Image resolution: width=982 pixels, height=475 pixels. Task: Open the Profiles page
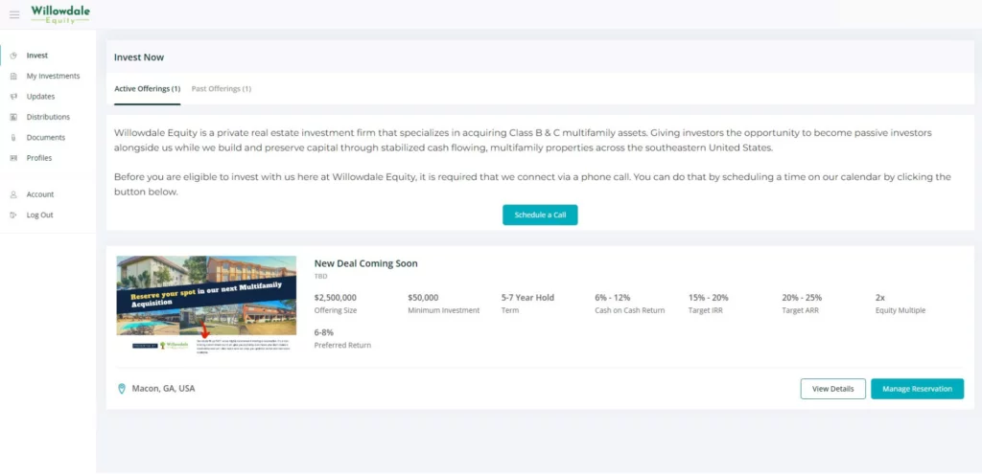pyautogui.click(x=39, y=158)
